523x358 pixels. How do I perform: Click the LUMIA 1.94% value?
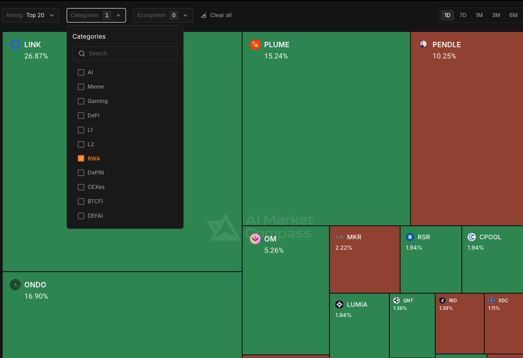pyautogui.click(x=343, y=315)
